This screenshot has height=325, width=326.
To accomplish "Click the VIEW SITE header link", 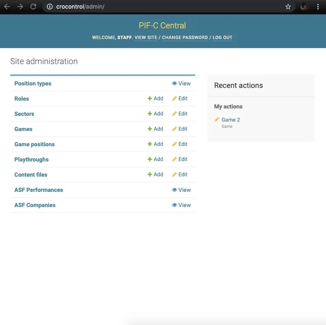I will [x=146, y=37].
